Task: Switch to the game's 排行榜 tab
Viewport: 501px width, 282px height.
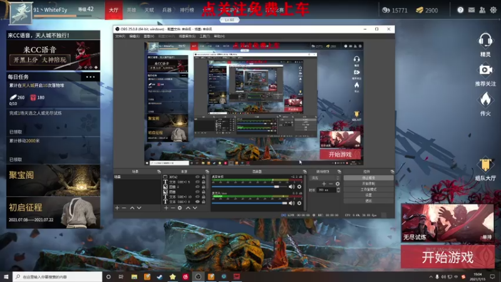Action: pos(187,10)
